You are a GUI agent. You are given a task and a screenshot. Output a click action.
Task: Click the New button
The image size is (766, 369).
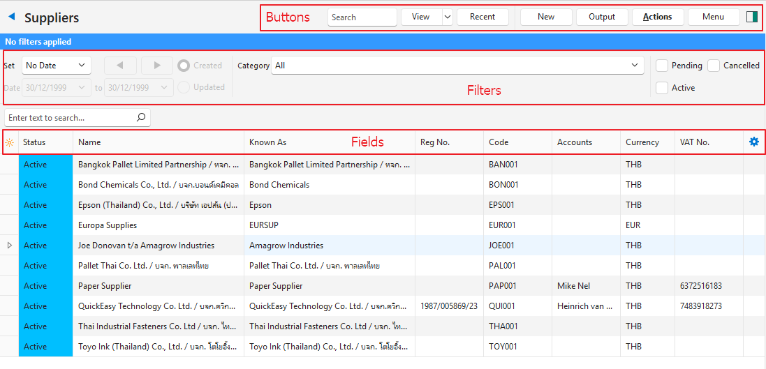(x=546, y=17)
